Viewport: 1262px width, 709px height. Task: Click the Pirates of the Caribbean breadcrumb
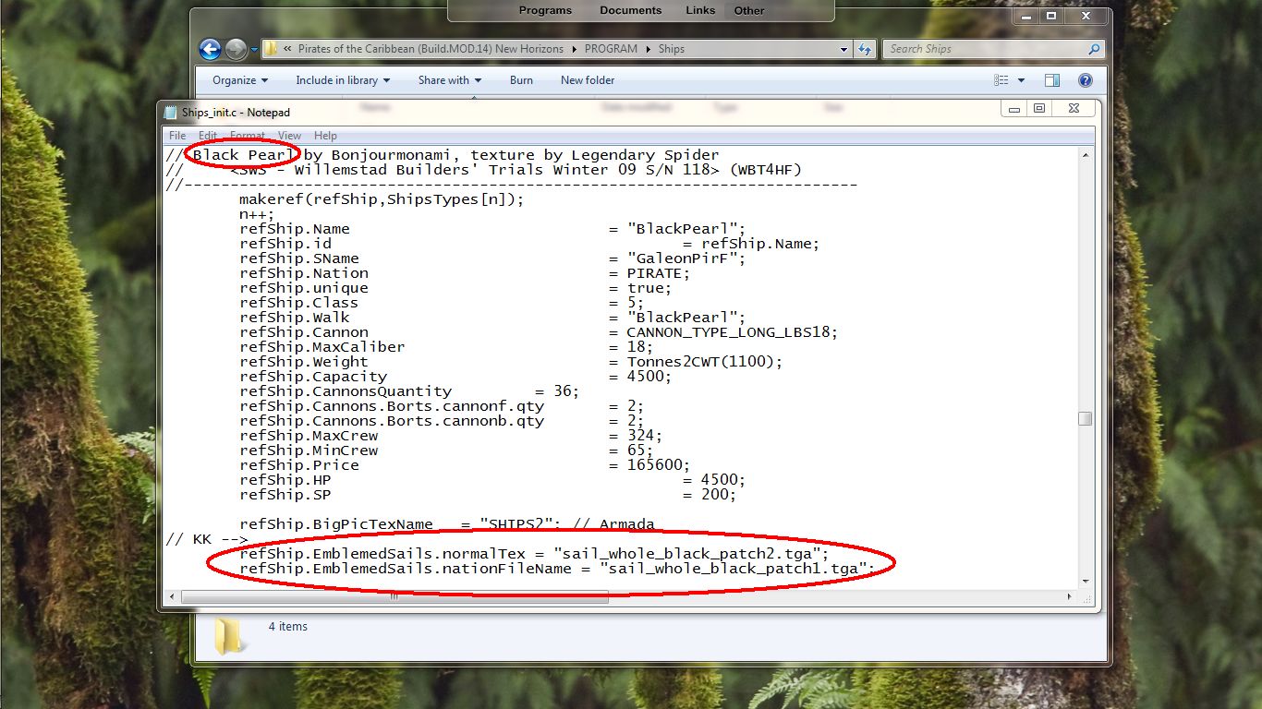pyautogui.click(x=431, y=49)
